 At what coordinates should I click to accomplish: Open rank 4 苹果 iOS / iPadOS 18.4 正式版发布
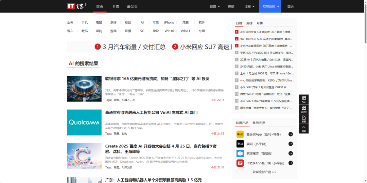[267, 53]
